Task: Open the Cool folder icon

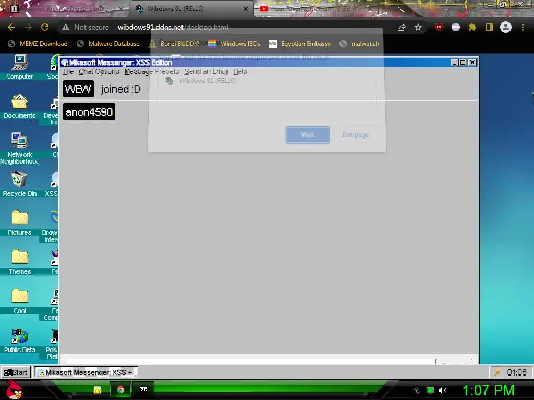Action: (20, 301)
